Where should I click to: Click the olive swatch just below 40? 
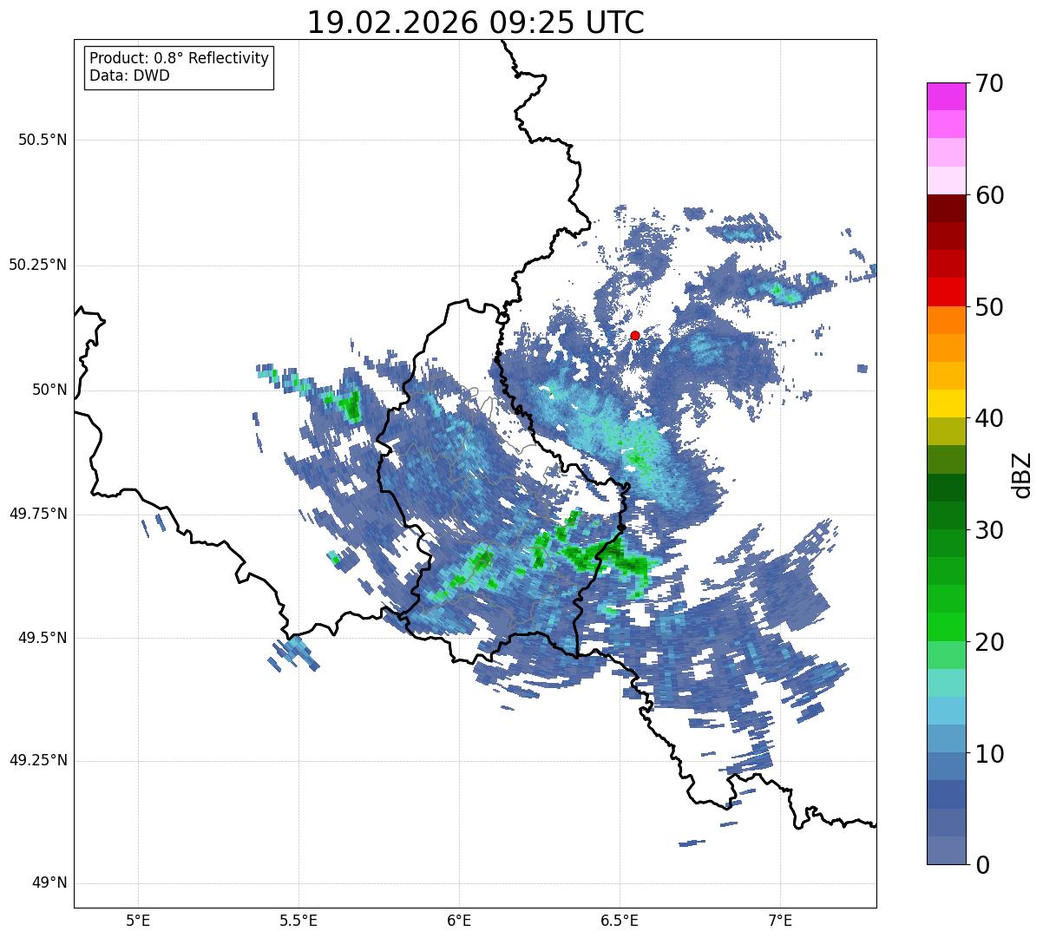[x=947, y=431]
